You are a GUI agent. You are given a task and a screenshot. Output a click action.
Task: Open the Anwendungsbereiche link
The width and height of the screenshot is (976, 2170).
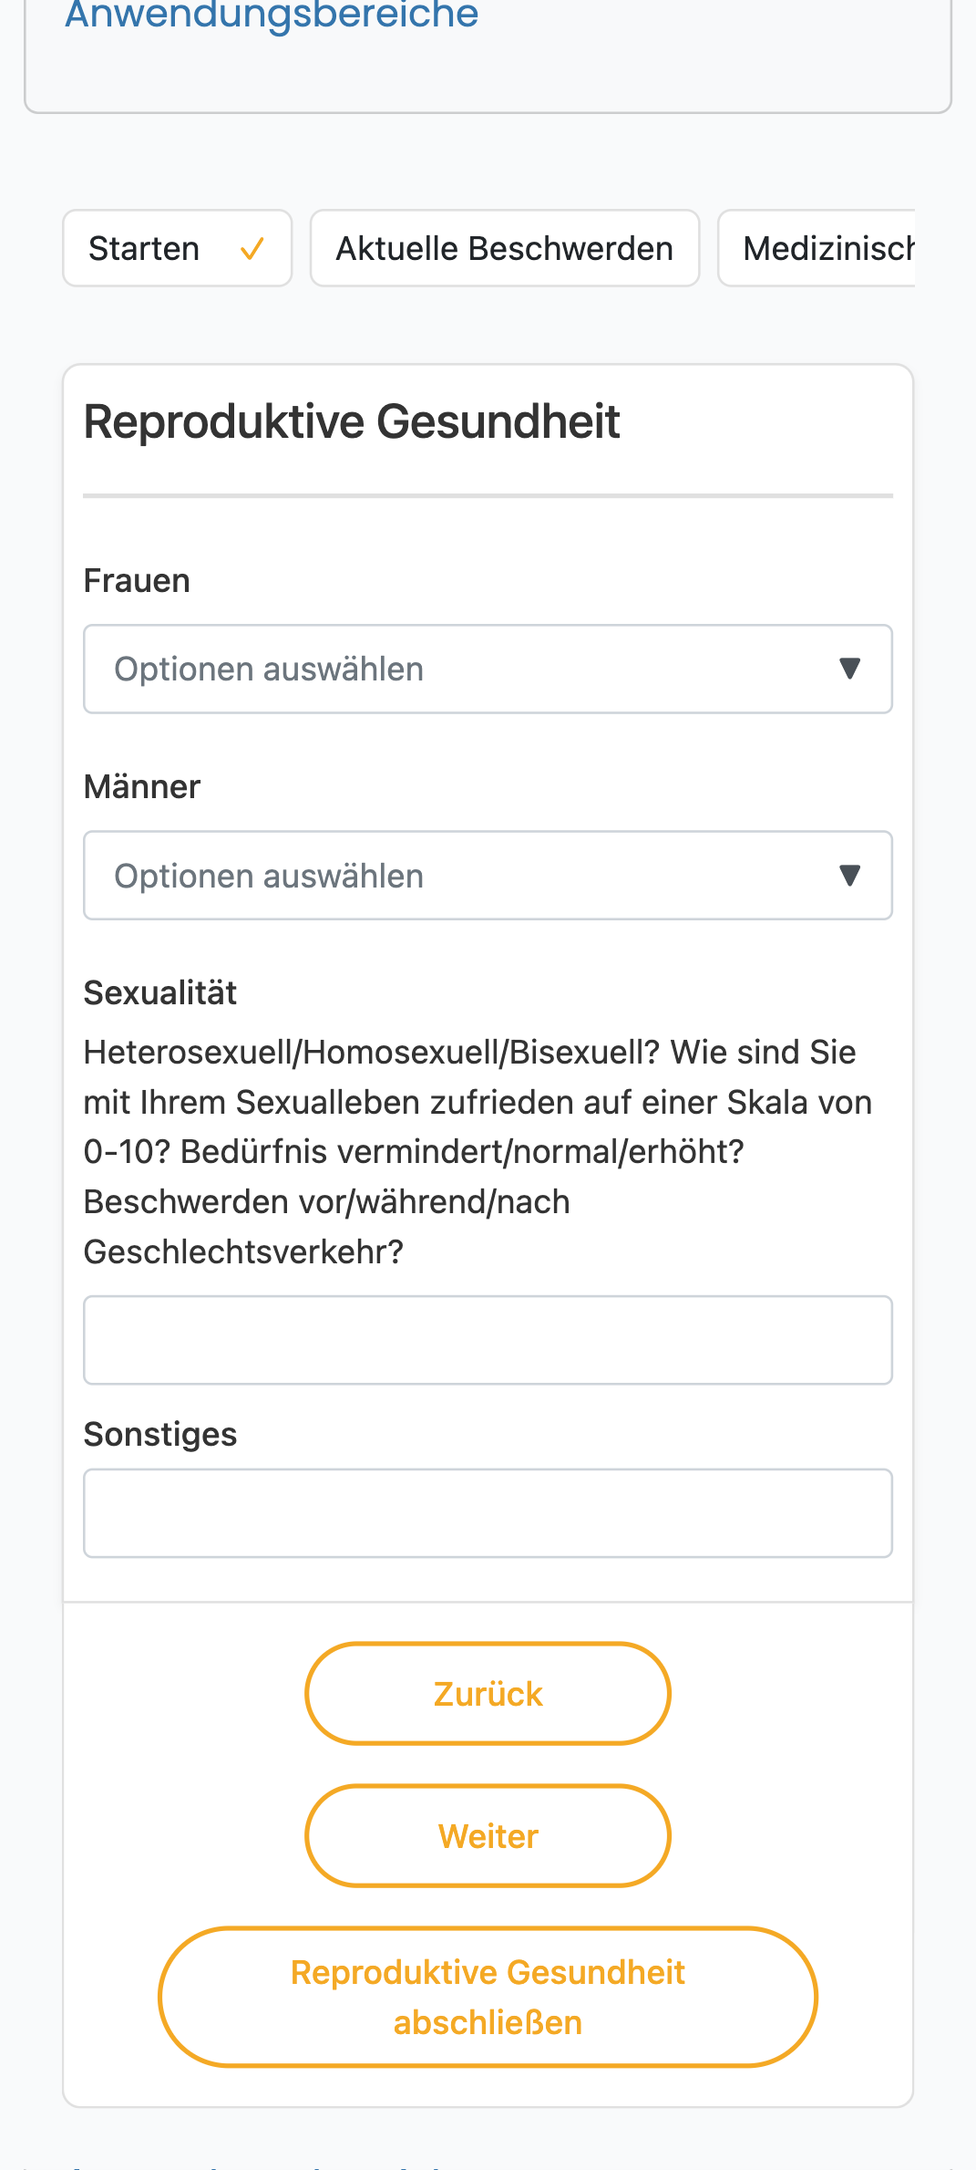272,14
